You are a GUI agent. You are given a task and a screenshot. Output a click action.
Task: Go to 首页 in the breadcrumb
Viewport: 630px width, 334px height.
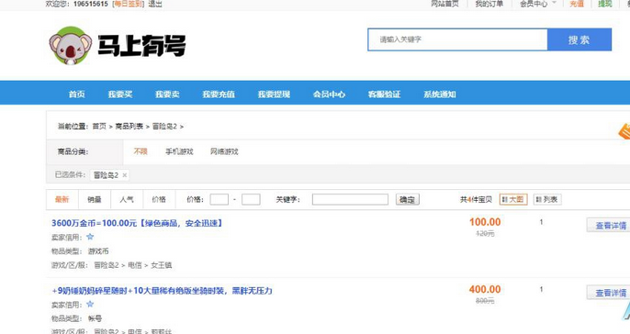pyautogui.click(x=99, y=126)
